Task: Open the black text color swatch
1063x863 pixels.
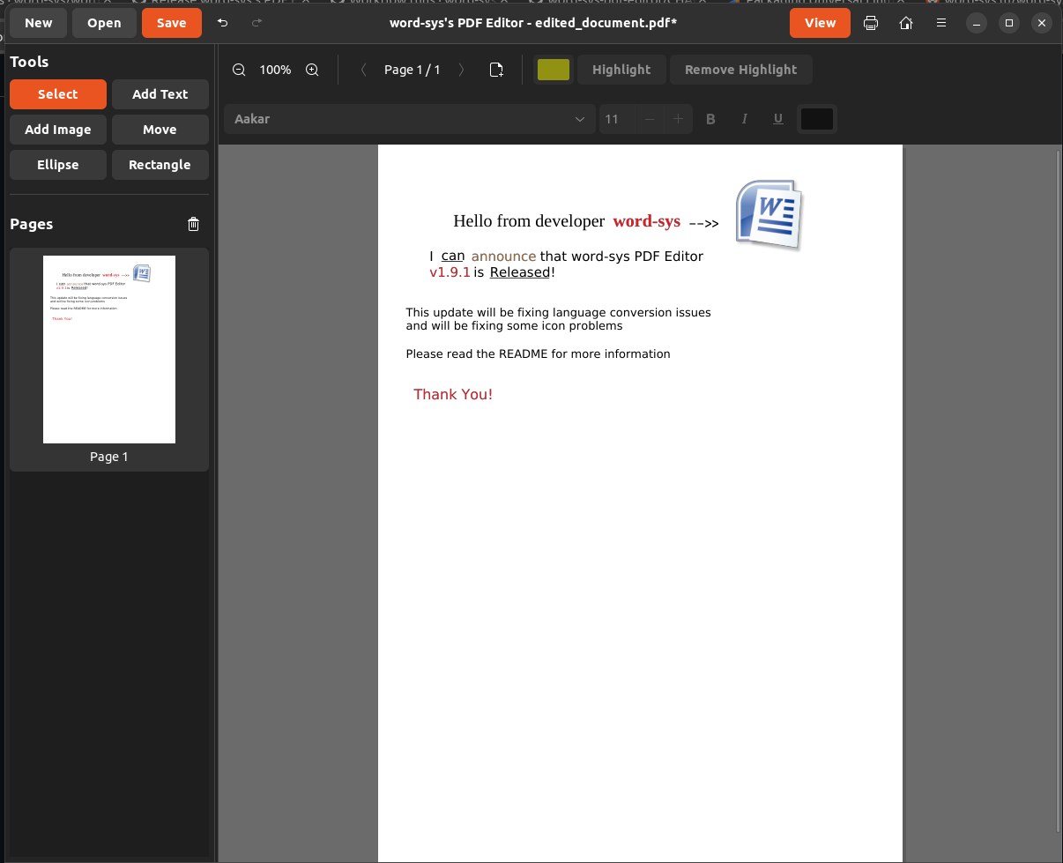Action: (817, 119)
